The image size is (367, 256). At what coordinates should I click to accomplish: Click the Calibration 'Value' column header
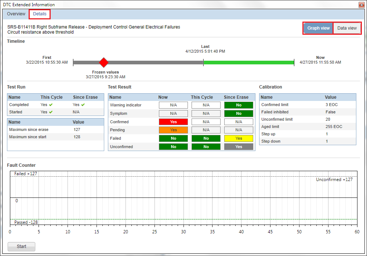click(331, 97)
